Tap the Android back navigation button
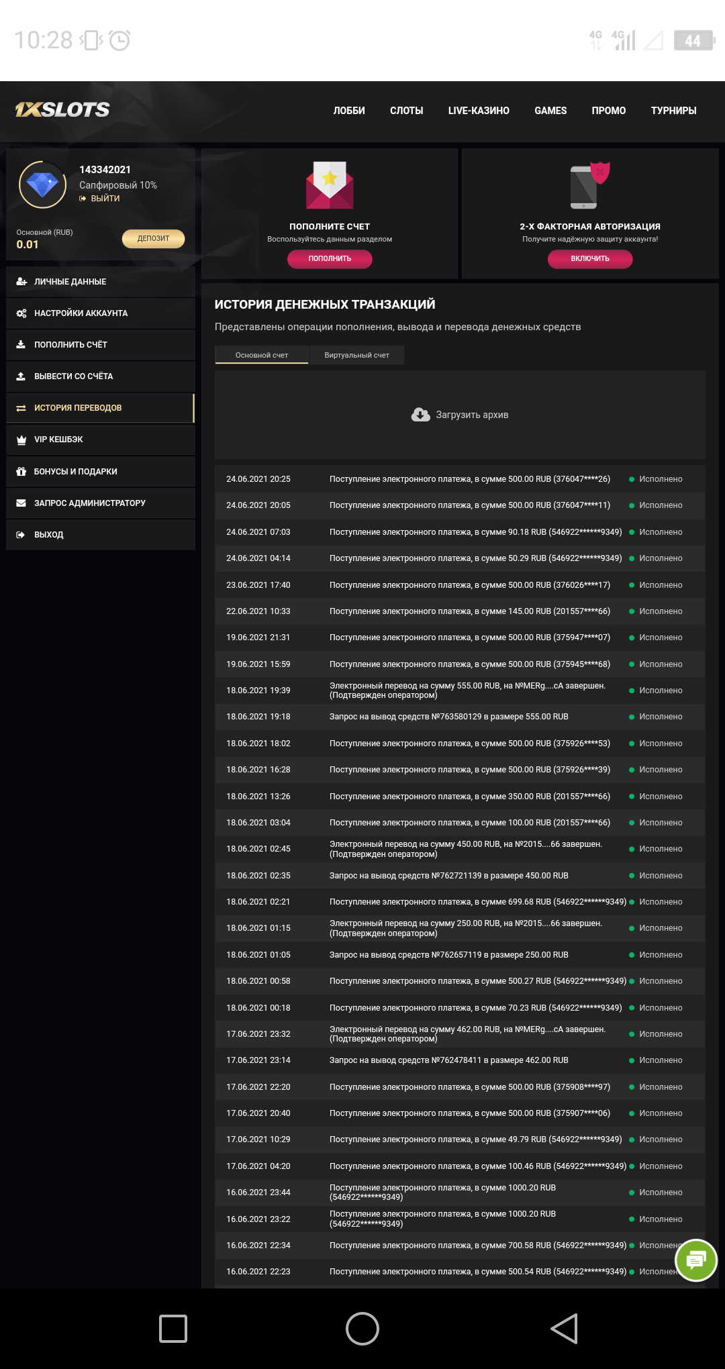The width and height of the screenshot is (725, 1369). click(564, 1329)
